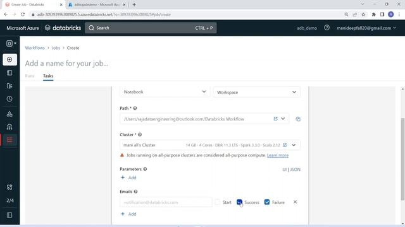Click the browser zoom magnifier icon
This screenshot has height=227, width=405.
[346, 15]
